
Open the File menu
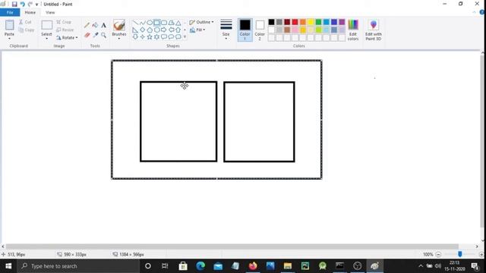coord(10,12)
